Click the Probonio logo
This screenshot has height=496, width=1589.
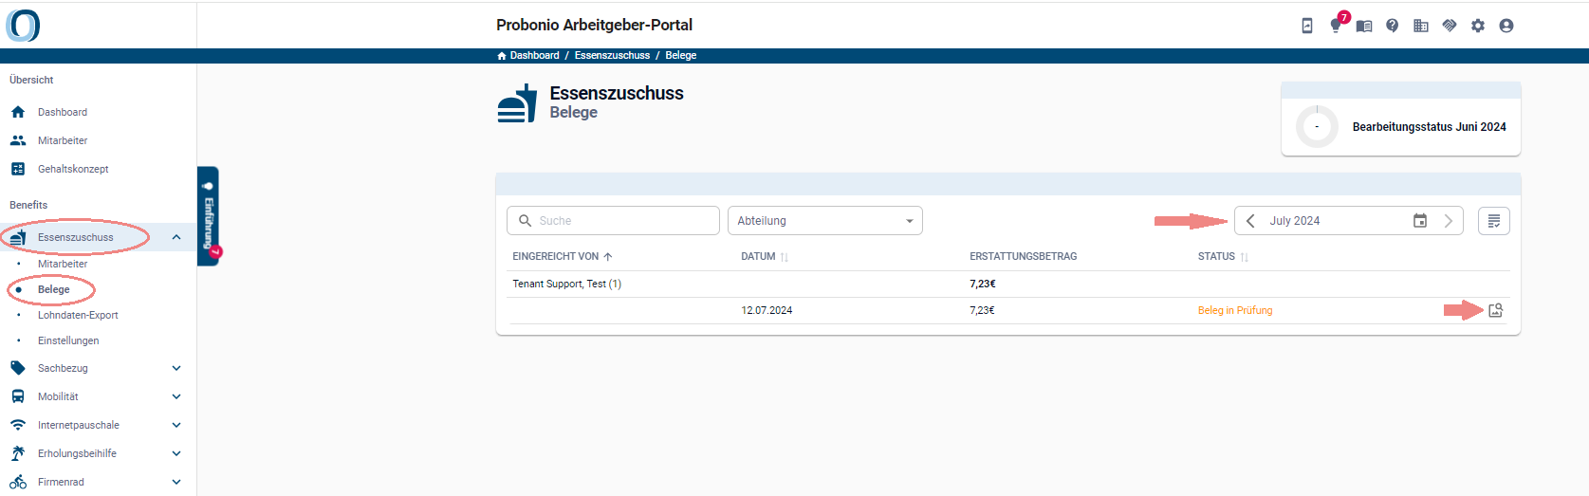[x=23, y=25]
